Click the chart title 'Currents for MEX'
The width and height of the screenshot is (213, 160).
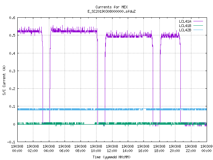111,7
